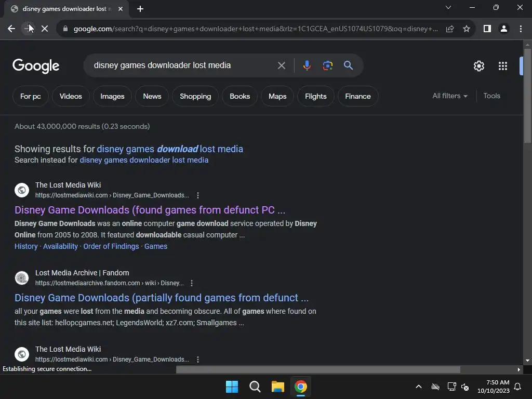Click the vertical page scrollbar thumb
This screenshot has width=532, height=399.
[x=527, y=96]
